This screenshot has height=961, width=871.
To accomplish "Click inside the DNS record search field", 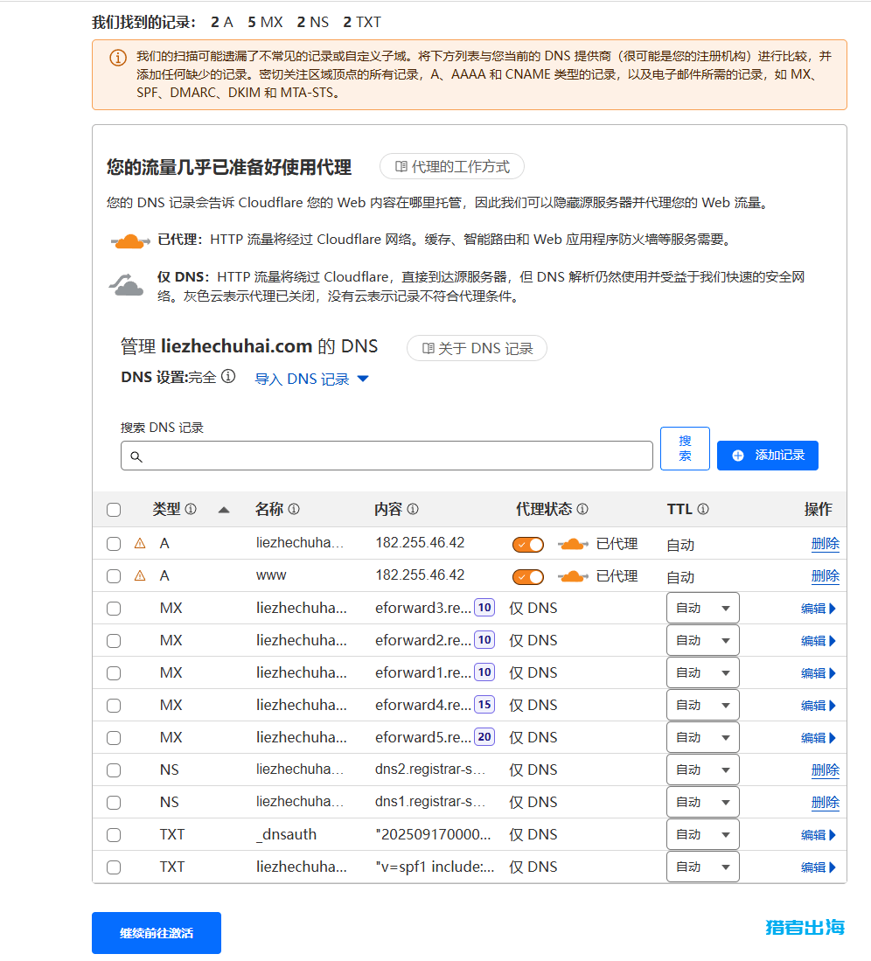I will (x=387, y=456).
